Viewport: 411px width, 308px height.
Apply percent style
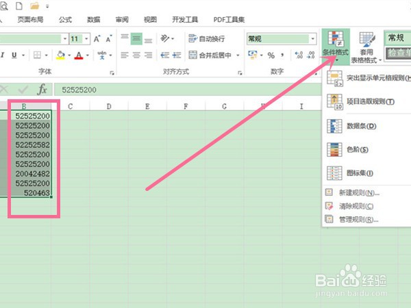tap(271, 55)
